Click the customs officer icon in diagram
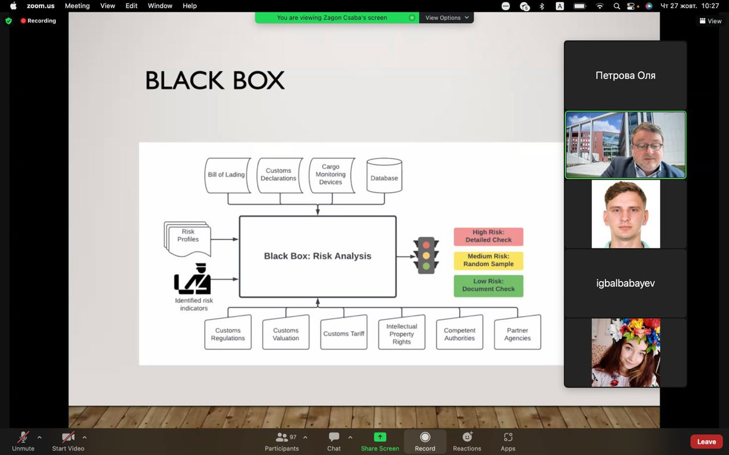729x455 pixels. click(x=193, y=278)
